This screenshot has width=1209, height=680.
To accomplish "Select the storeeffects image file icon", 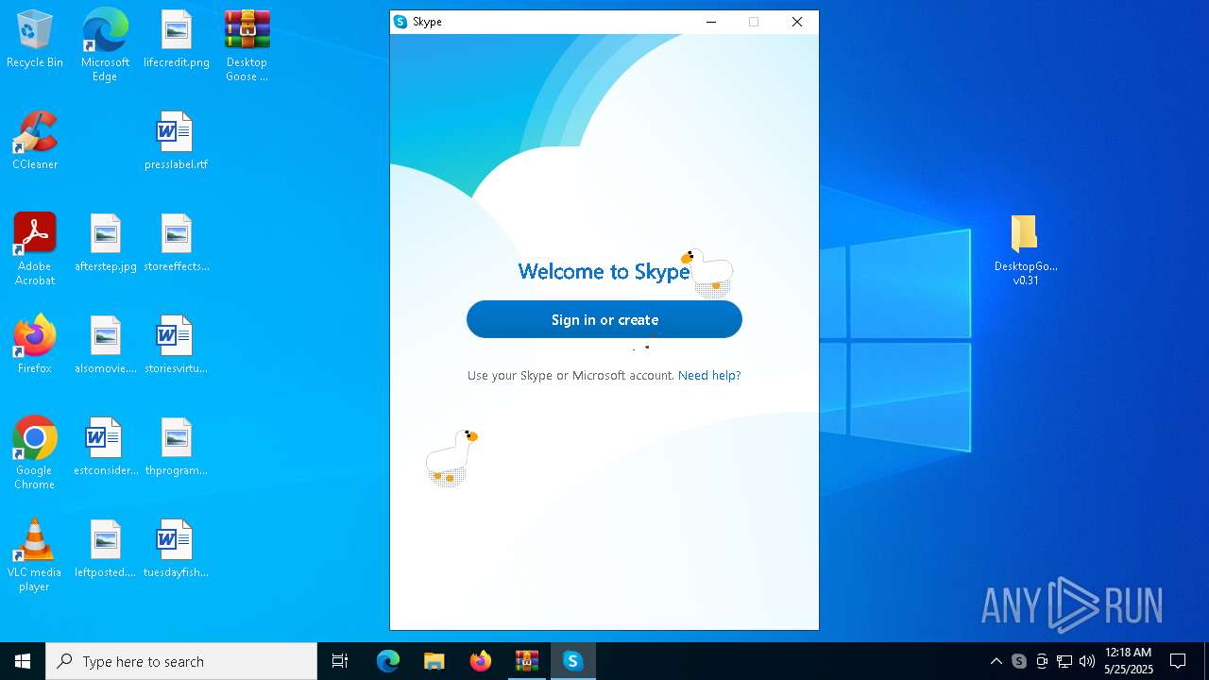I will (177, 244).
